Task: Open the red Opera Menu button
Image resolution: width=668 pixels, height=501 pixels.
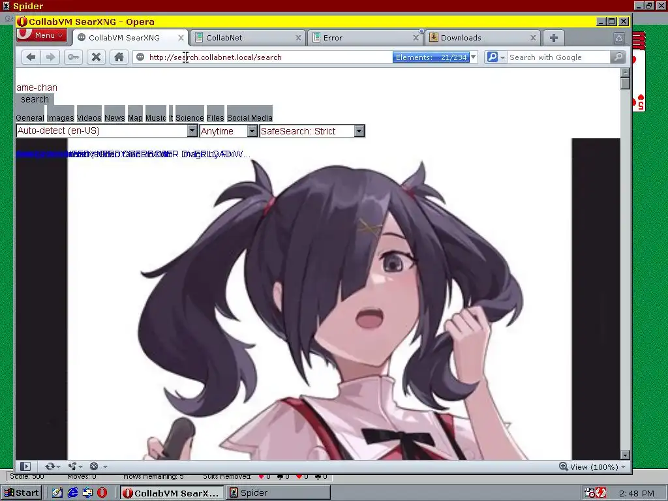Action: (x=41, y=35)
